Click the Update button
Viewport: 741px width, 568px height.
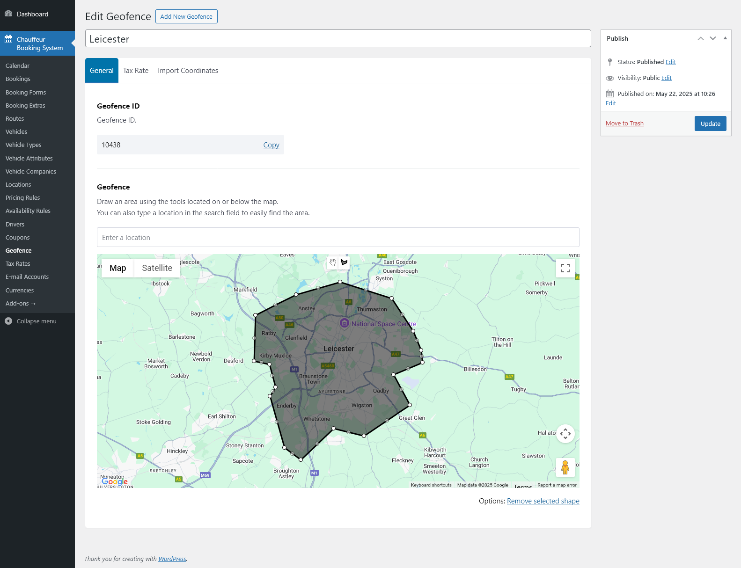(711, 124)
